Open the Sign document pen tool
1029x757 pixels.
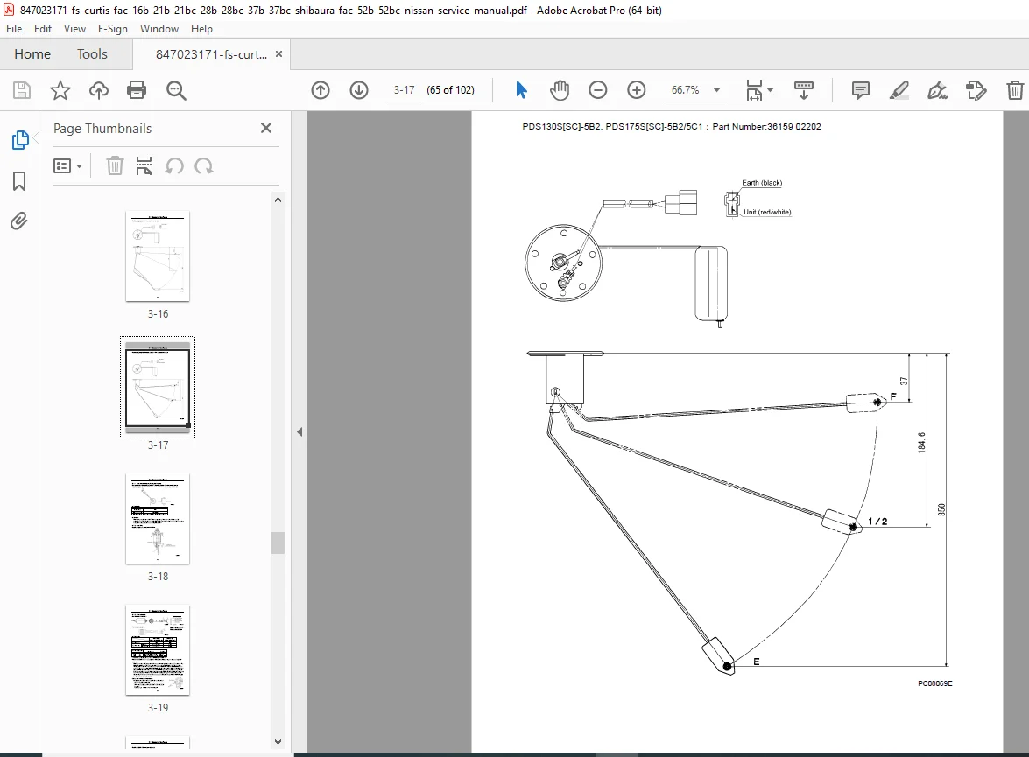click(x=937, y=90)
